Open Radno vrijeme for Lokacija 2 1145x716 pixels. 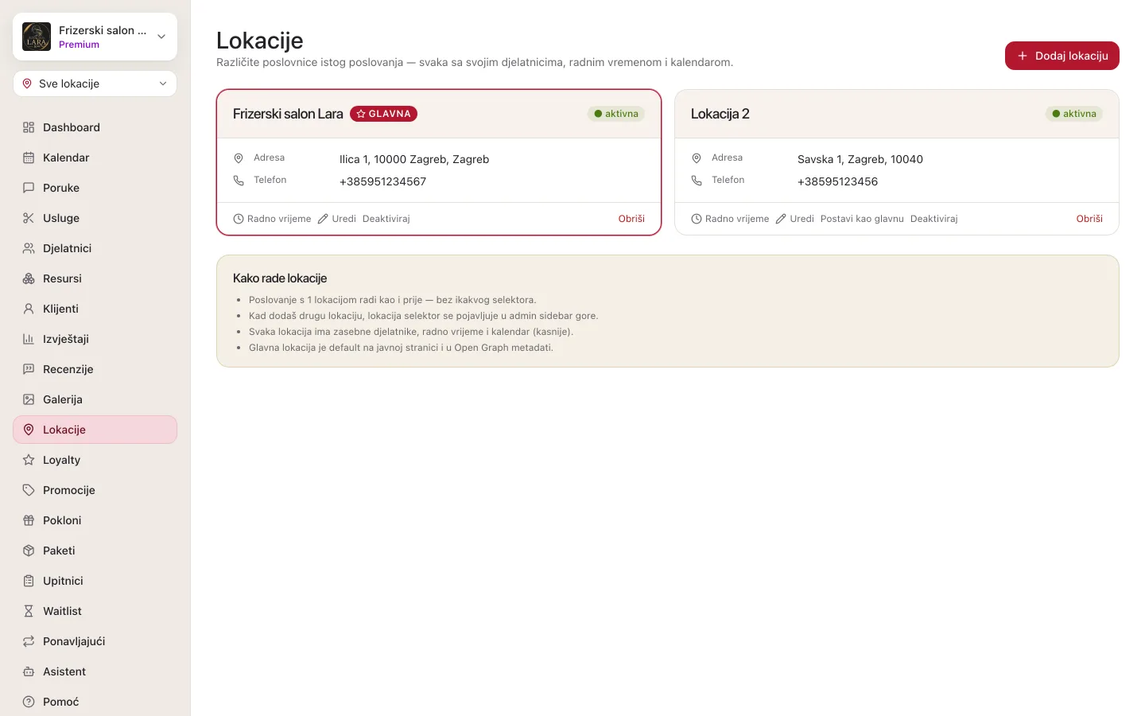pyautogui.click(x=730, y=219)
